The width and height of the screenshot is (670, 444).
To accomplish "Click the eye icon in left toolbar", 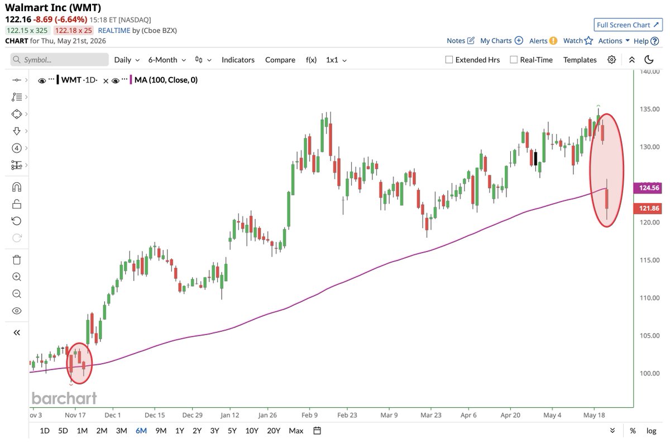I will (x=16, y=311).
